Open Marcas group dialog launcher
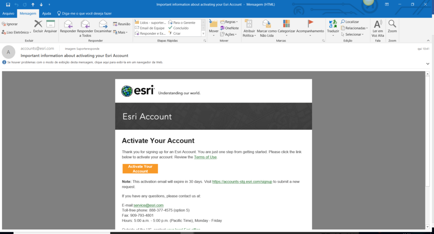This screenshot has width=434, height=234. coord(323,41)
